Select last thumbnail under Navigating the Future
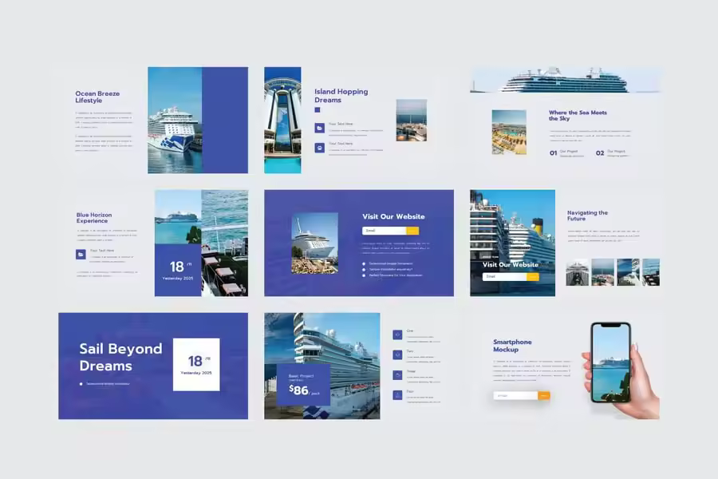The image size is (718, 479). (651, 272)
